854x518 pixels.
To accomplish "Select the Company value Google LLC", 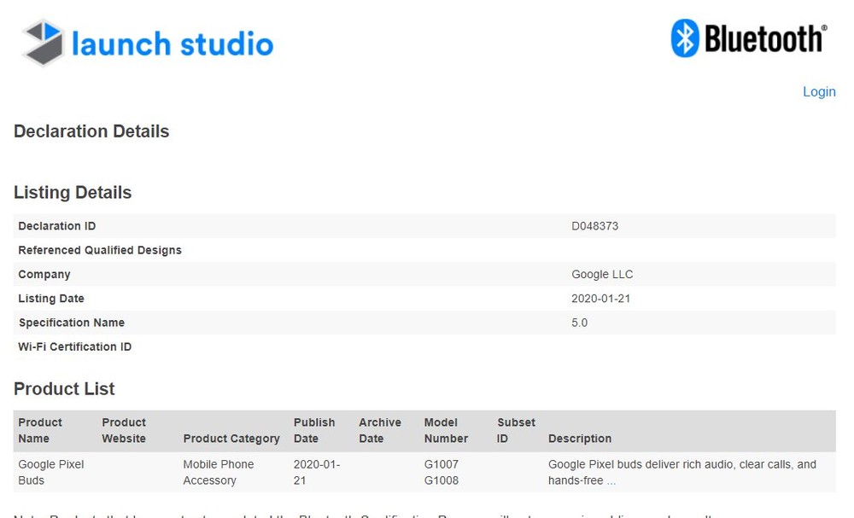I will tap(602, 274).
